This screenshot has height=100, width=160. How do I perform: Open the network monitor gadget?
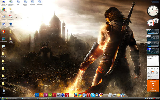153,50
